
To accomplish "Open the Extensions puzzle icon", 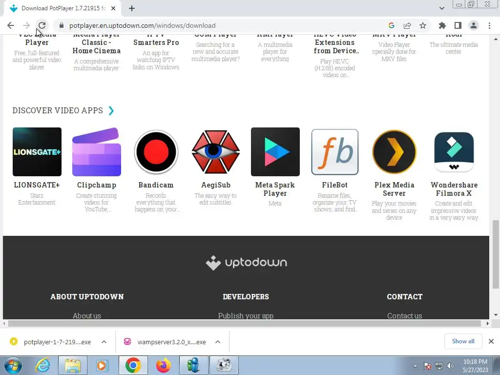I will point(442,25).
